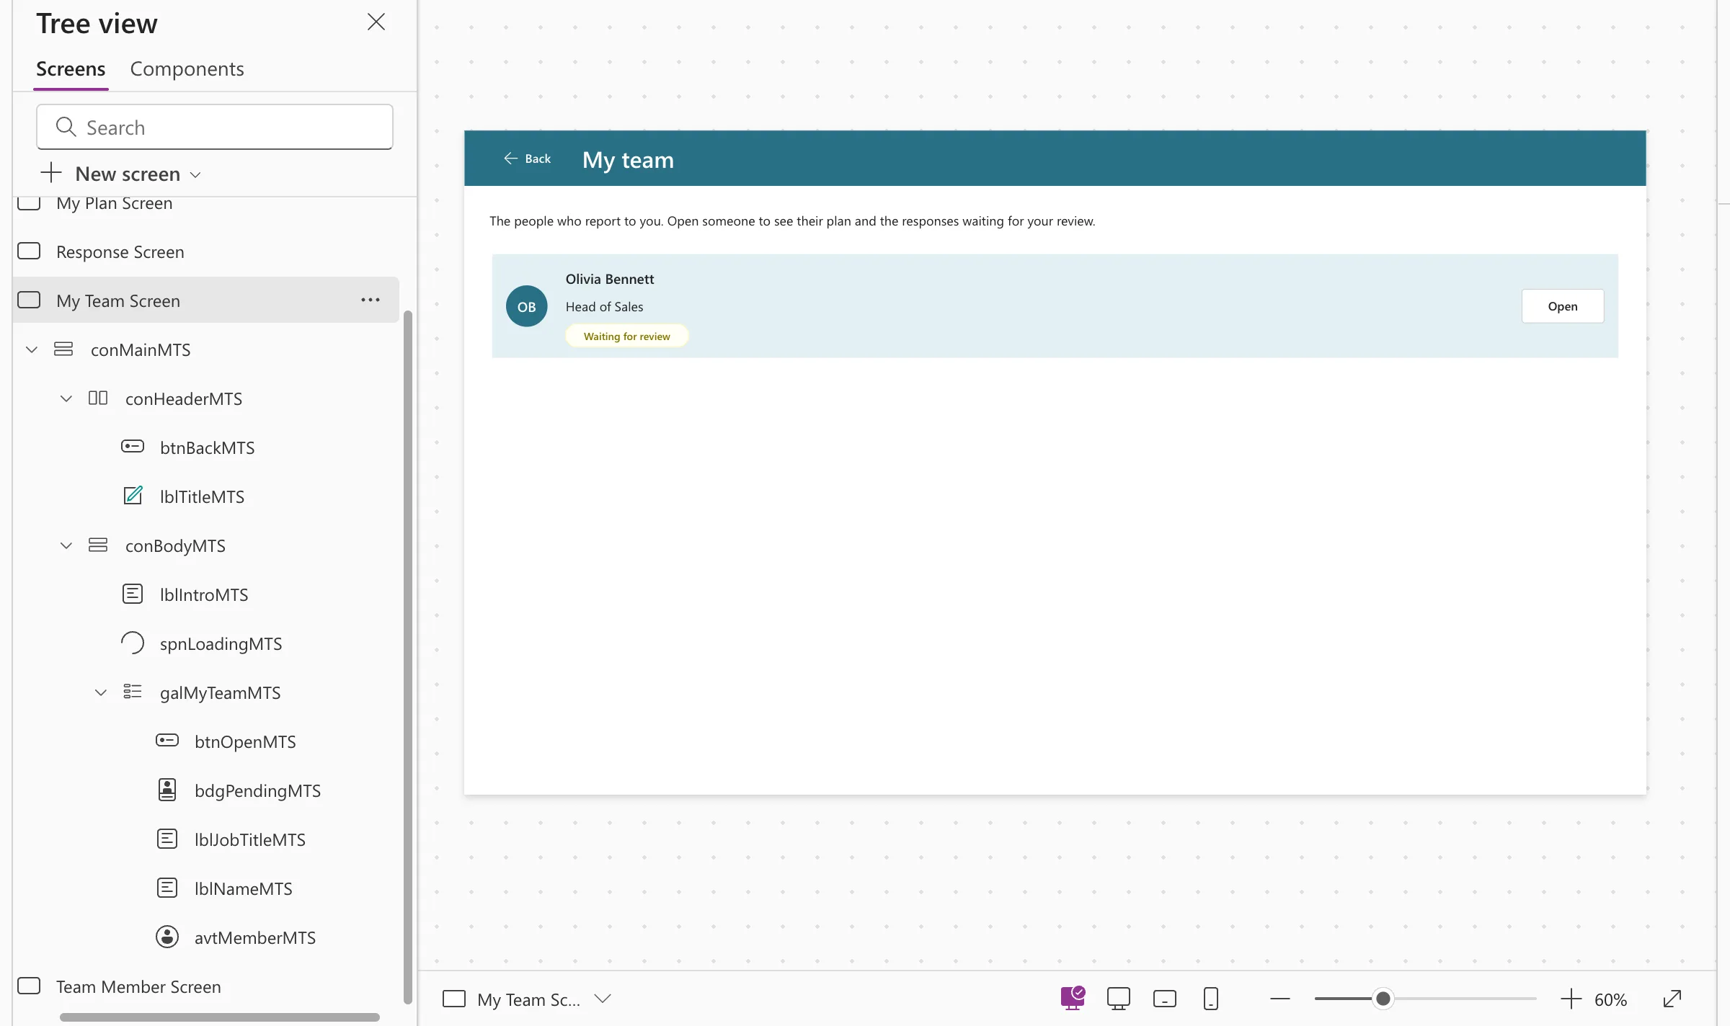Click the lblNameMTS text icon
This screenshot has width=1730, height=1026.
(167, 888)
